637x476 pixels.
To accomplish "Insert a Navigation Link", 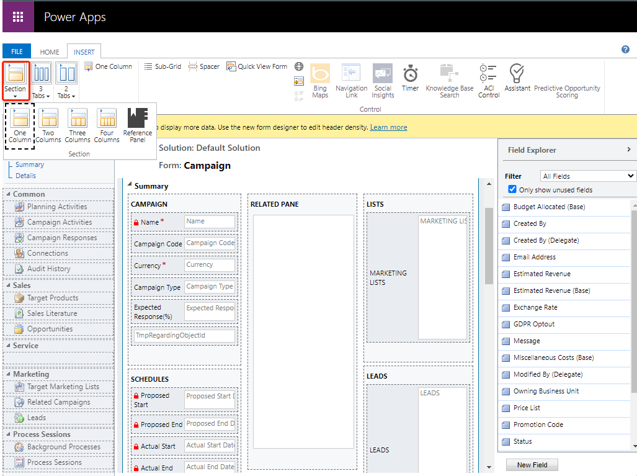I will tap(352, 81).
